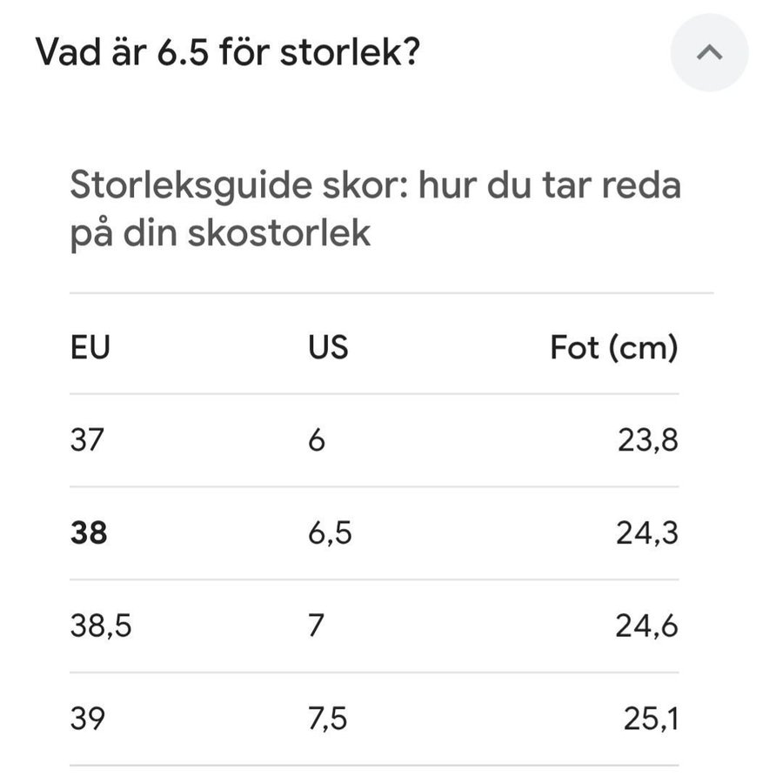Select the EU size 39 cell
This screenshot has height=783, width=776.
[x=87, y=719]
